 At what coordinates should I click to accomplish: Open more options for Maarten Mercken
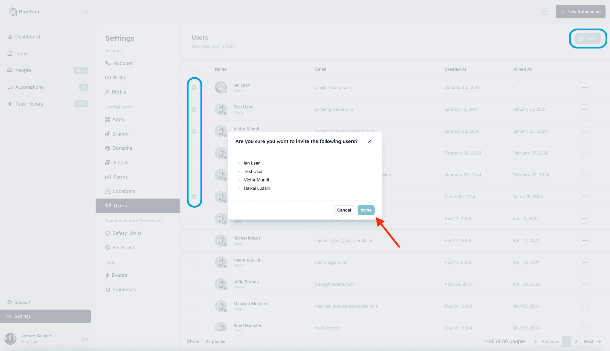(585, 306)
